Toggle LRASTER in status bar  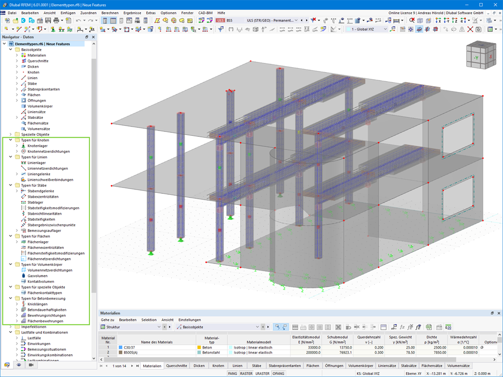[263, 374]
